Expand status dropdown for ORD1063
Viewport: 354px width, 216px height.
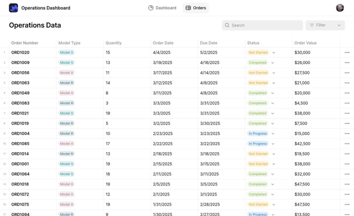274,83
